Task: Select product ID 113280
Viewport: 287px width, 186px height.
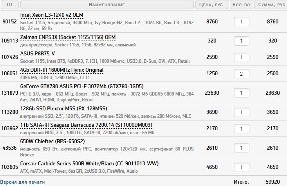Action: pos(9,112)
